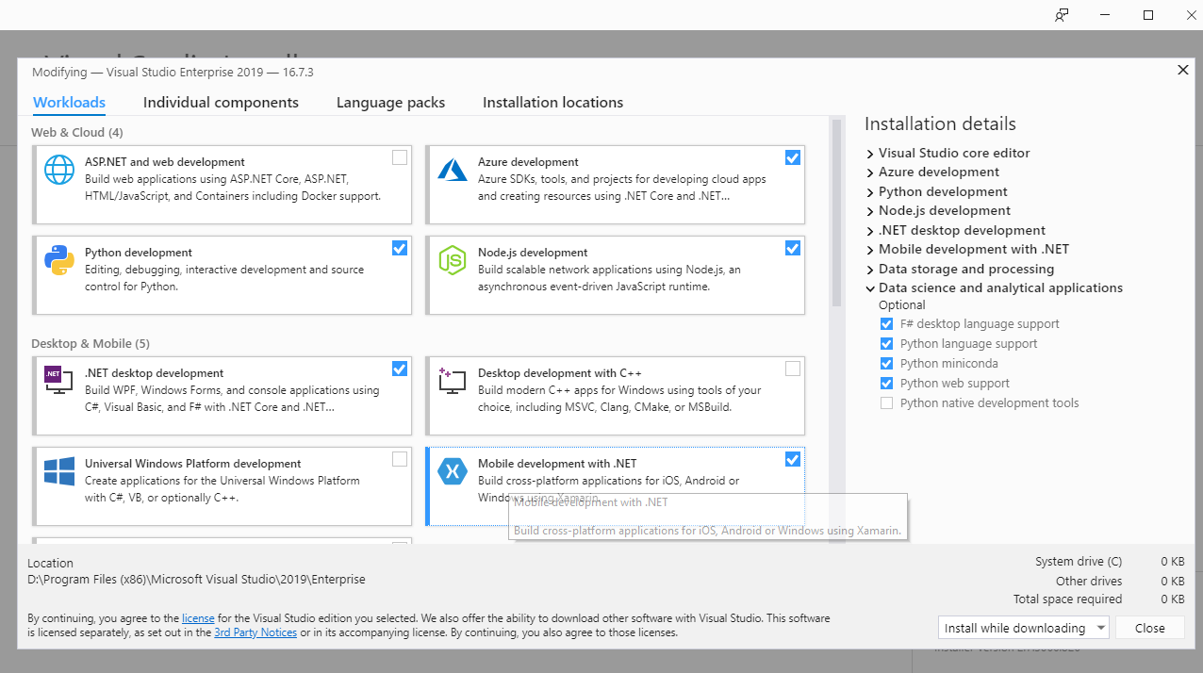Viewport: 1203px width, 673px height.
Task: Click the Node.js JS hexagon icon
Action: point(453,260)
